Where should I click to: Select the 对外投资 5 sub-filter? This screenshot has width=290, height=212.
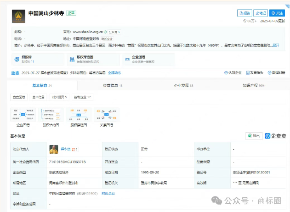click(59, 97)
